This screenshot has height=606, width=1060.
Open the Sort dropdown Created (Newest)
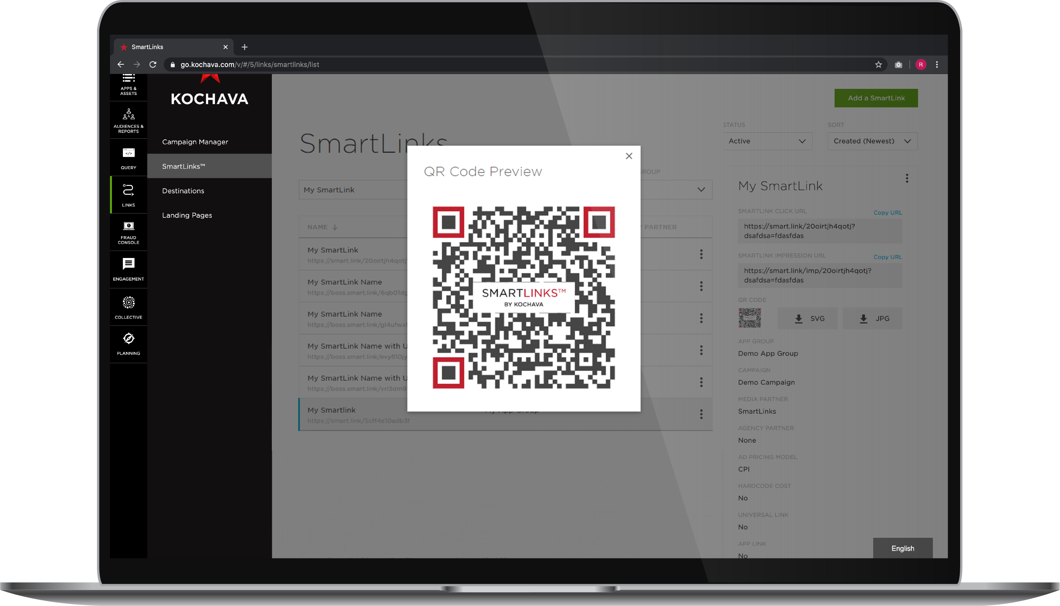click(x=872, y=141)
